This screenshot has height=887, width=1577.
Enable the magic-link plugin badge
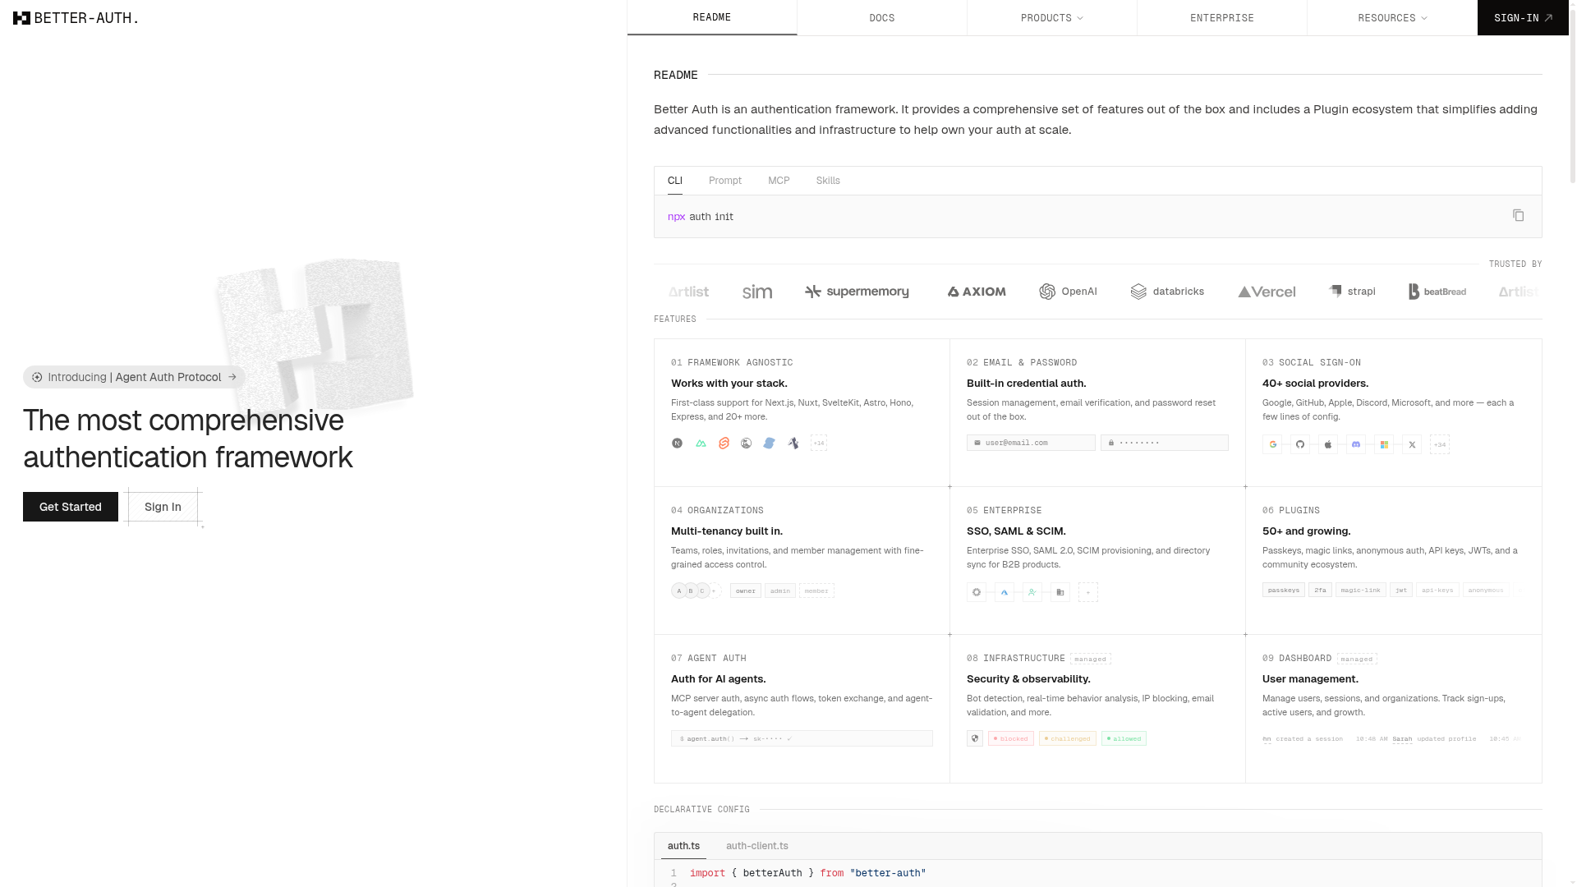[1361, 590]
